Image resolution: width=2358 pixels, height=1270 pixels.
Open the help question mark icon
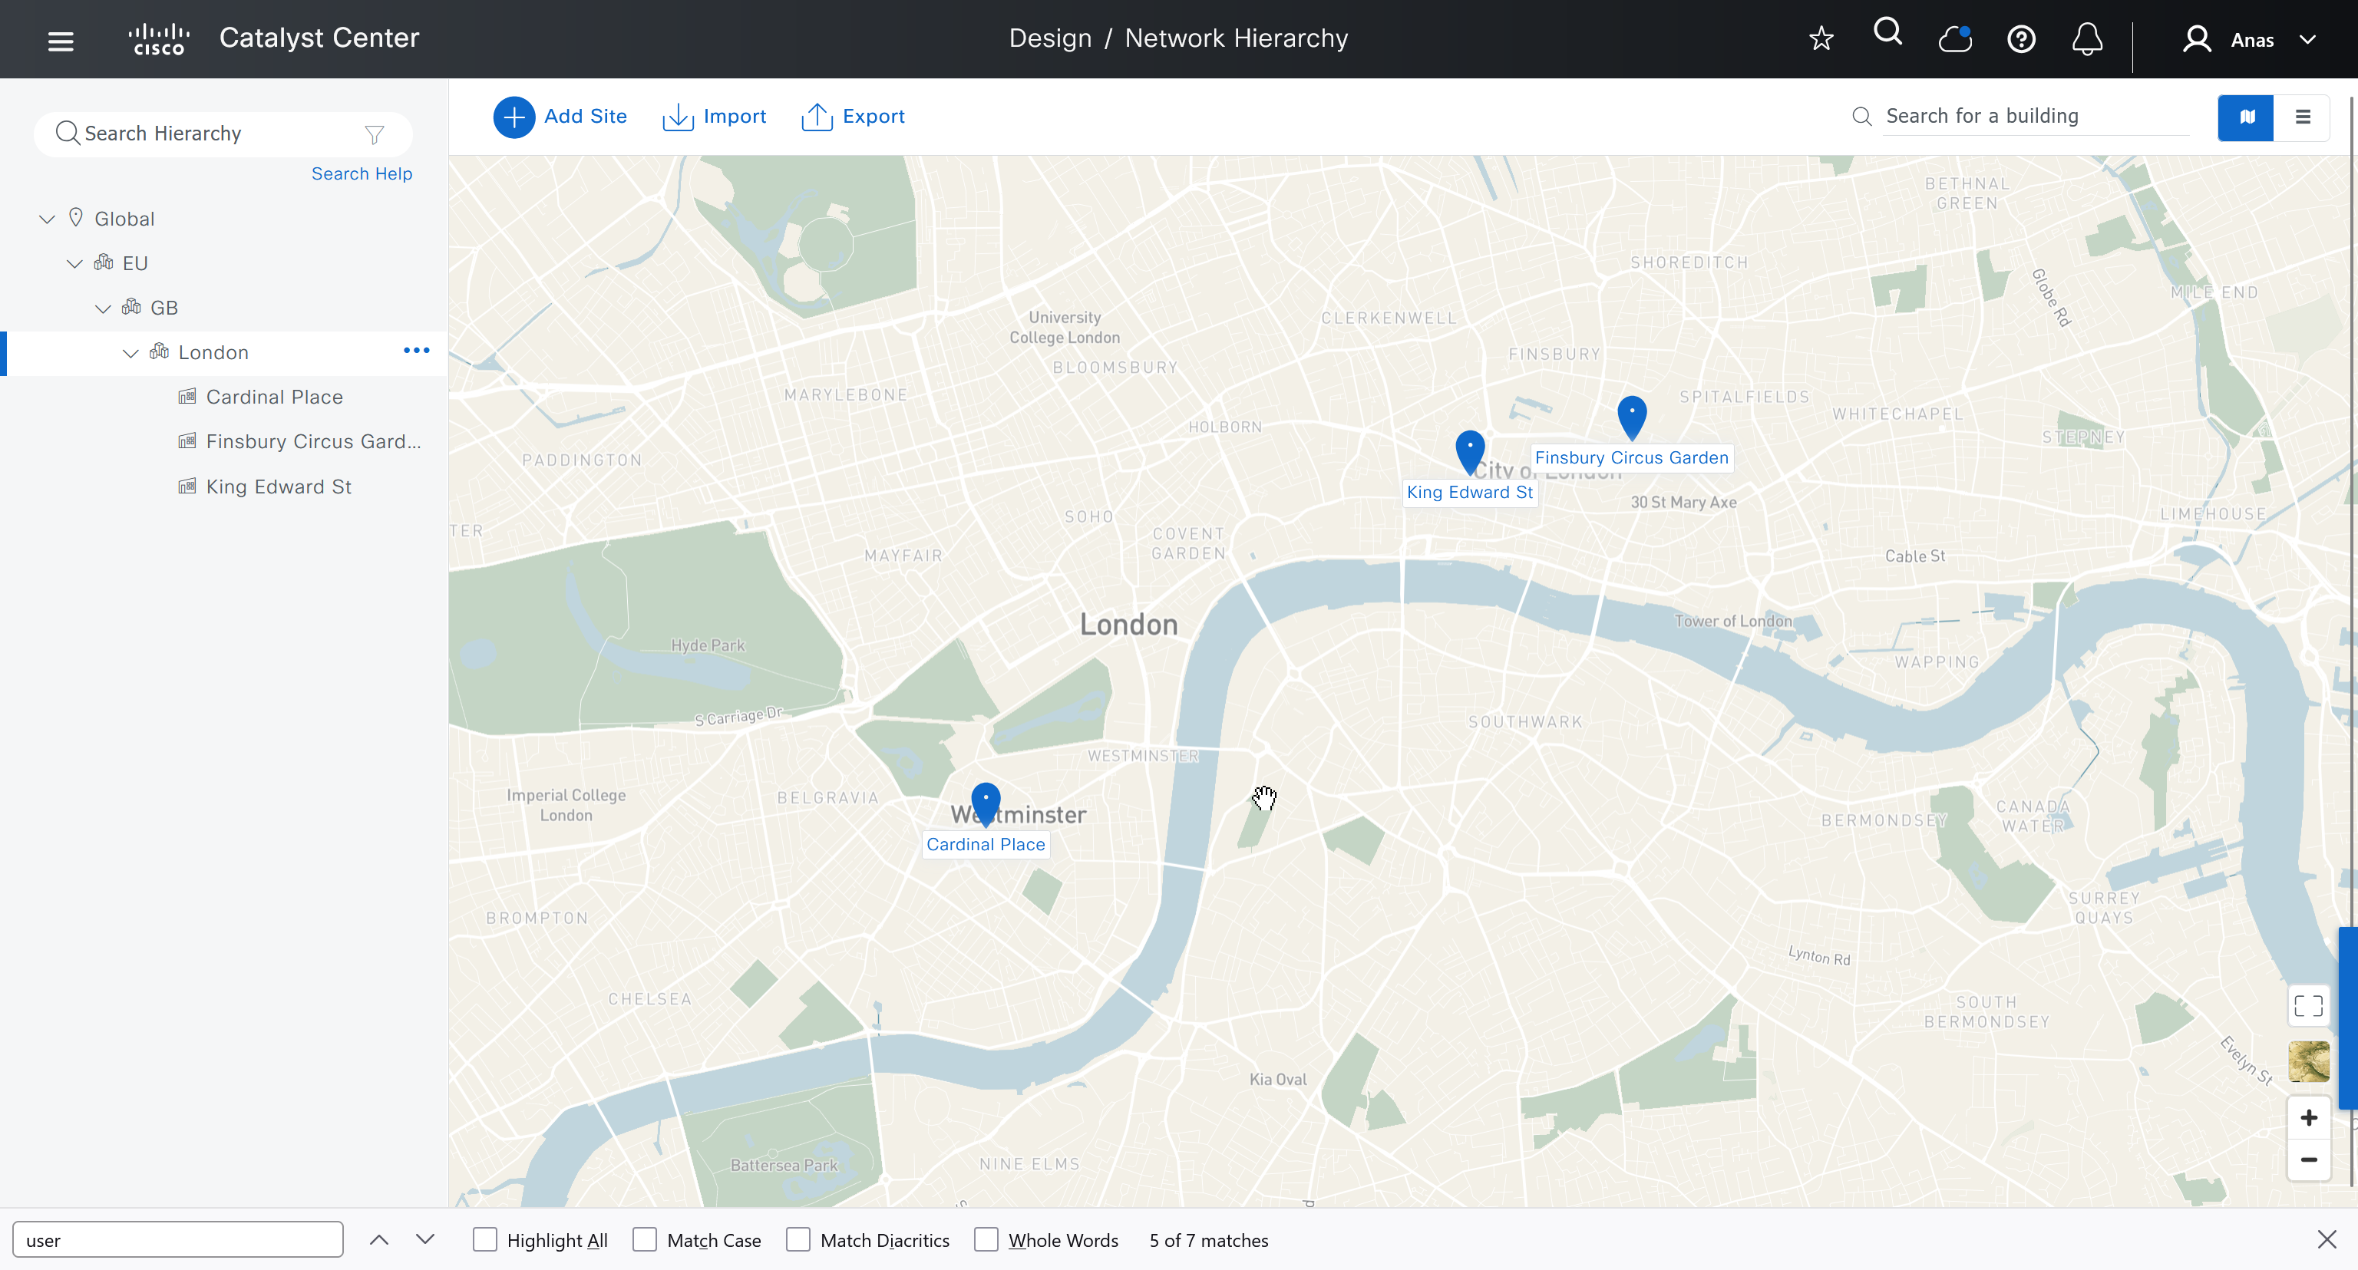pos(2020,39)
